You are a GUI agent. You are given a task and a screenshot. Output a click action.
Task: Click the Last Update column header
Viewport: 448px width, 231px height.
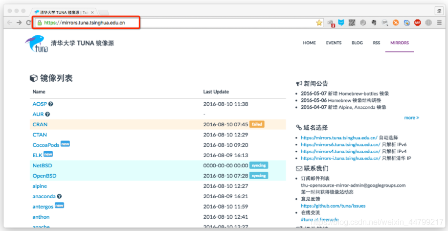[216, 92]
